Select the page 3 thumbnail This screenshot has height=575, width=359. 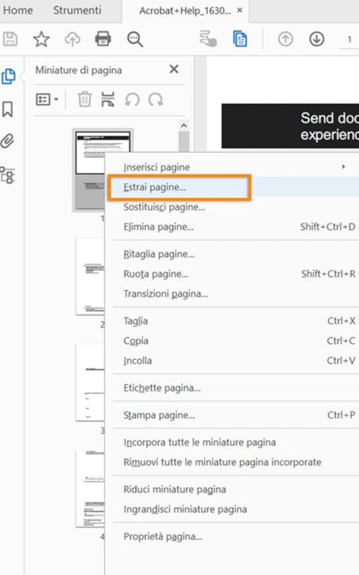90,383
